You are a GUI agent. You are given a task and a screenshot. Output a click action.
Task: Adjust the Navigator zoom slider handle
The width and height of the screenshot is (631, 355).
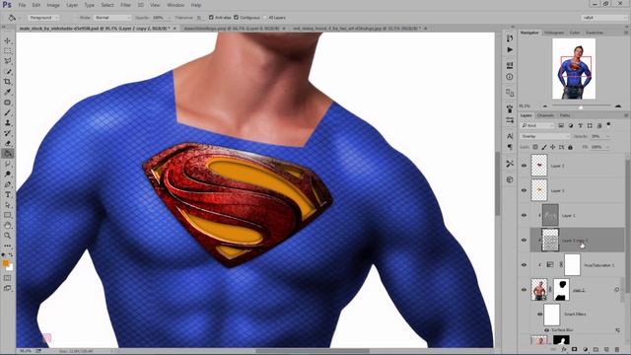click(581, 107)
